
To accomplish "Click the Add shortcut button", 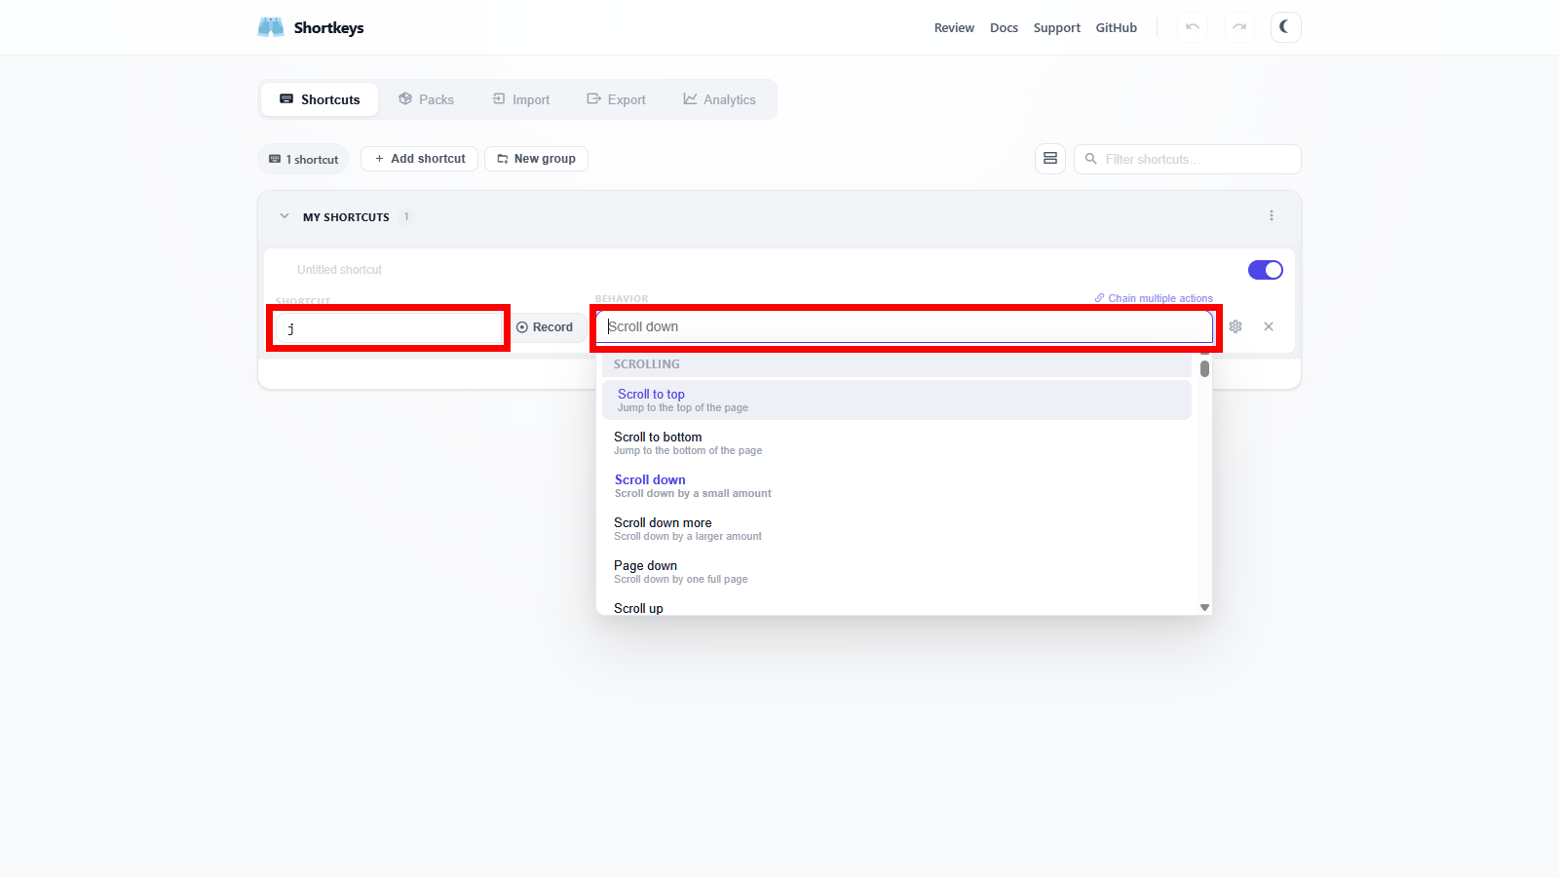I will (419, 159).
